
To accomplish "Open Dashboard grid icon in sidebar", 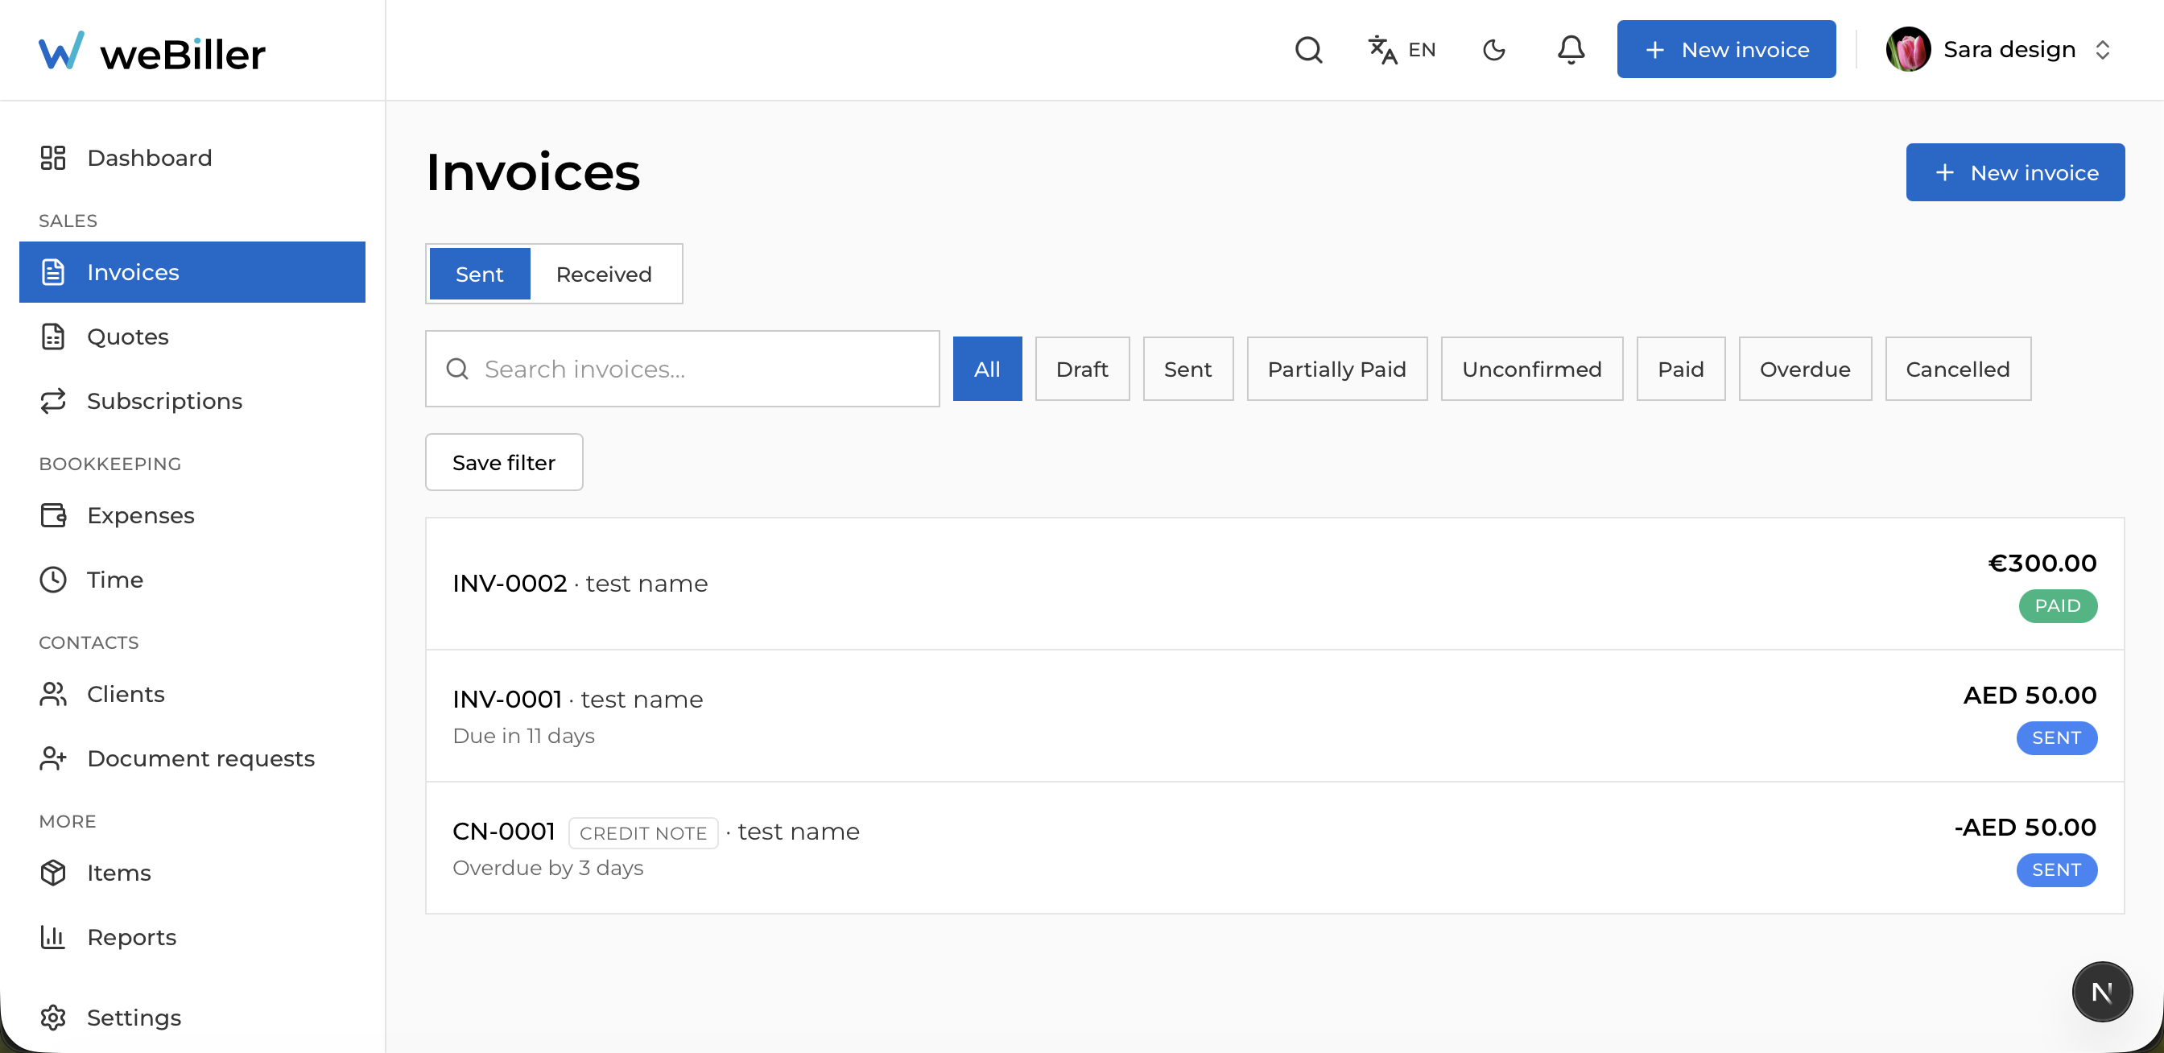I will point(53,158).
